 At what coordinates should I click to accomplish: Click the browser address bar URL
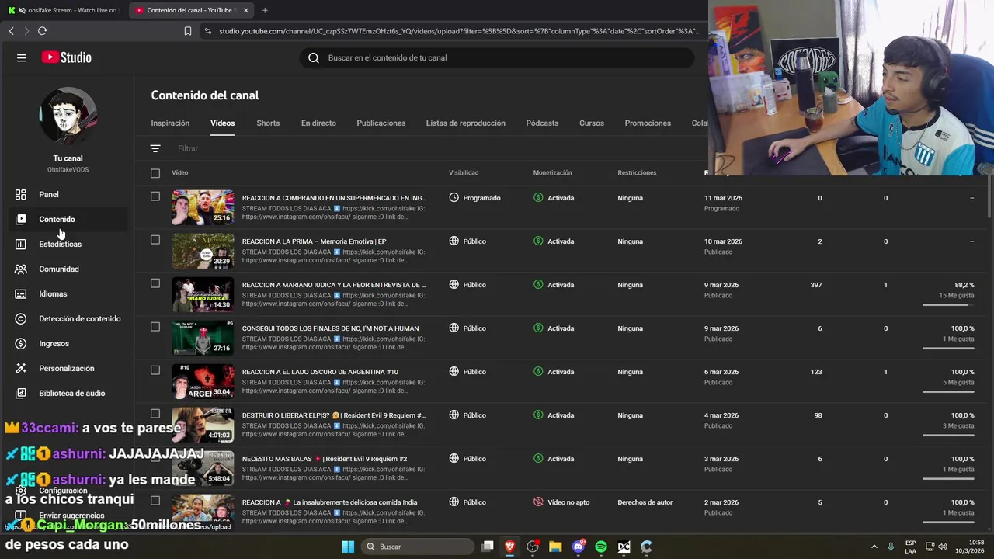pyautogui.click(x=460, y=31)
